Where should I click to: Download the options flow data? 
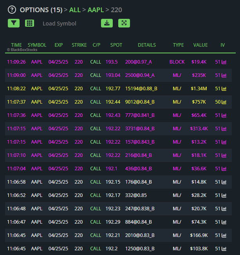click(x=107, y=23)
